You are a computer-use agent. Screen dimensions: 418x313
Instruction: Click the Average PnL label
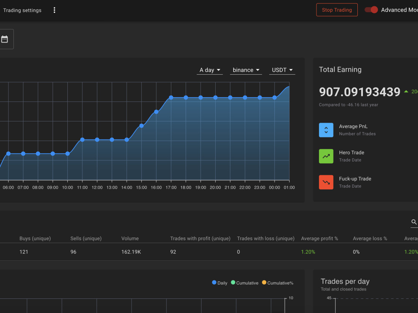[x=353, y=126]
